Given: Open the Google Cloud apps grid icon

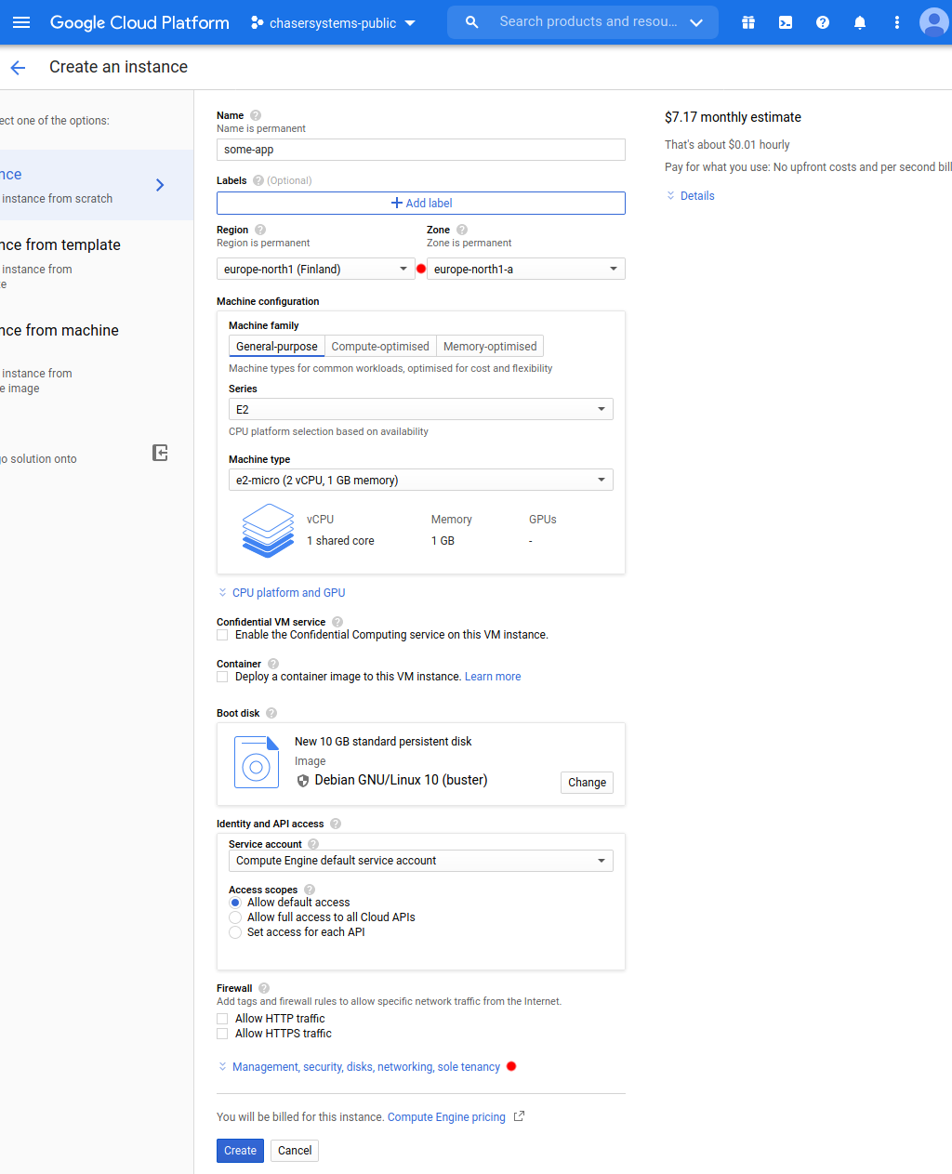Looking at the screenshot, I should (x=748, y=22).
